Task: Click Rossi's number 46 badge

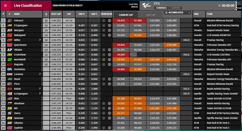Action: (9, 79)
